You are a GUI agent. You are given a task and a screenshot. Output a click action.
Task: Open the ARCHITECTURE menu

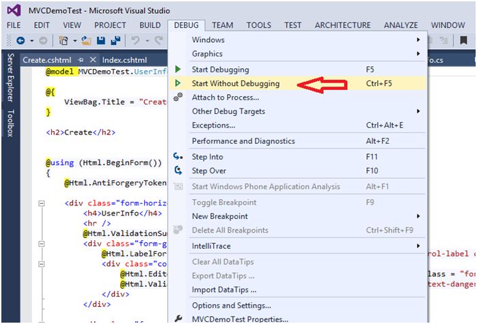click(x=342, y=25)
